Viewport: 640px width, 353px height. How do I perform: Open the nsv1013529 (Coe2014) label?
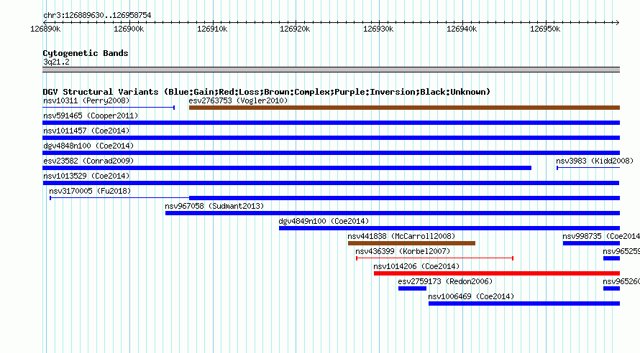[86, 176]
